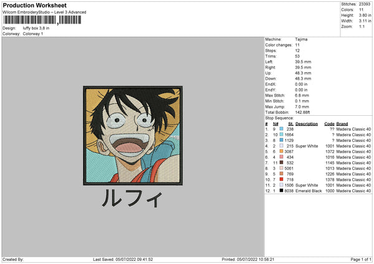Click the thread code '1145'

[x=330, y=163]
